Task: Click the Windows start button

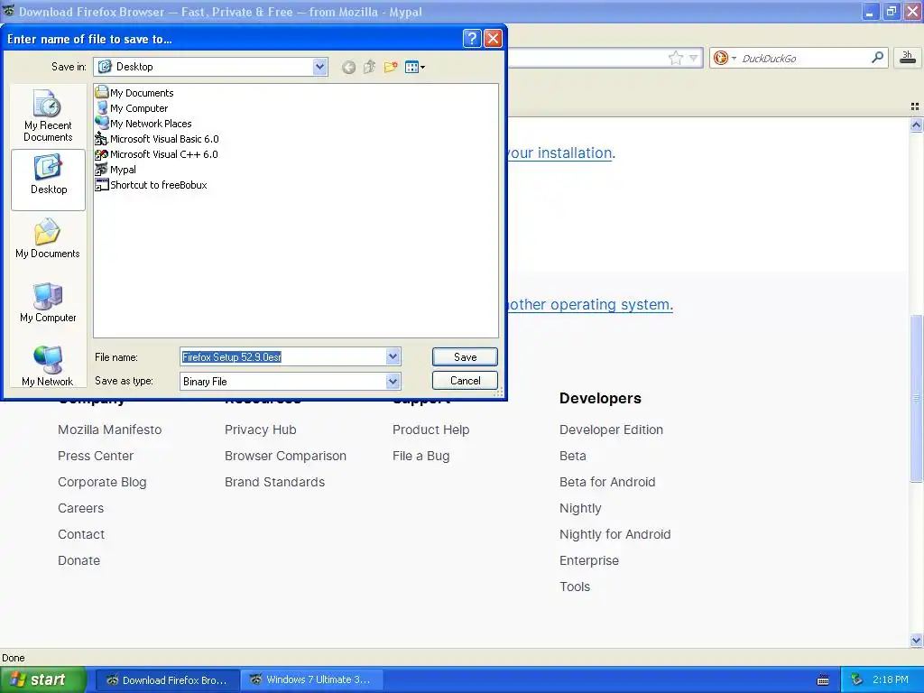Action: 42,679
